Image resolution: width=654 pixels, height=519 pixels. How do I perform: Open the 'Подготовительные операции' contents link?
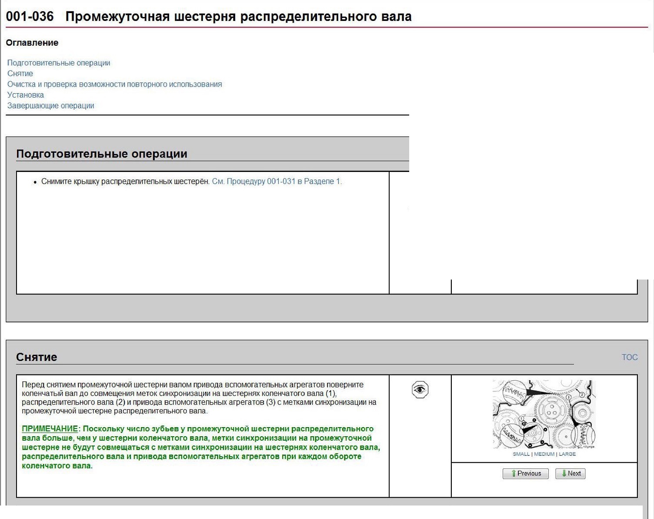[x=59, y=63]
